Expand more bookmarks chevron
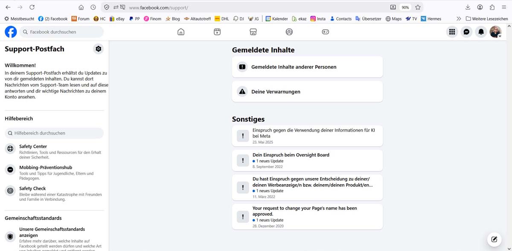Viewport: 512px width, 251px height. (x=459, y=19)
